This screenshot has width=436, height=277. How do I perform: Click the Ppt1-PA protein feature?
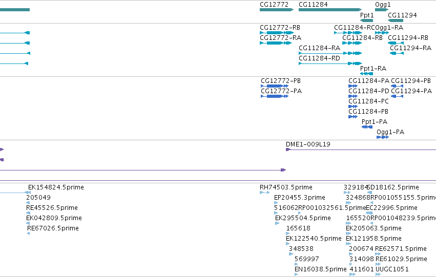[367, 127]
